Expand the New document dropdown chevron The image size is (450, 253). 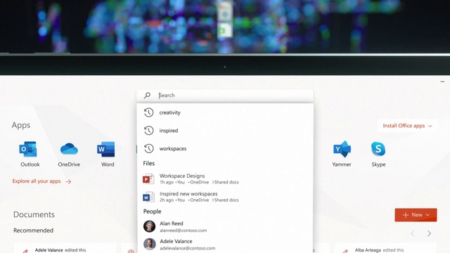tap(427, 215)
